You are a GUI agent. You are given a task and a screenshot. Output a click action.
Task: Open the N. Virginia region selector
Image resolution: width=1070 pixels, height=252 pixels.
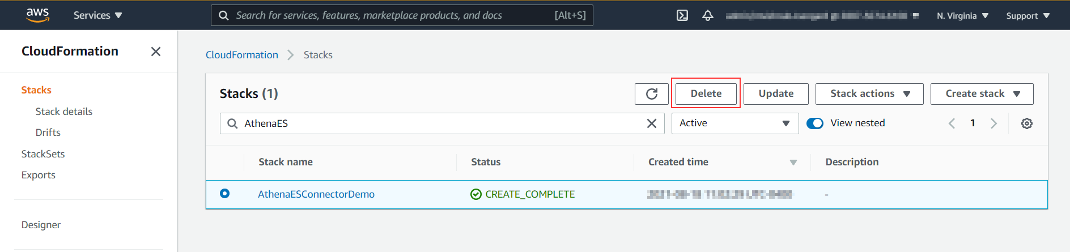962,16
